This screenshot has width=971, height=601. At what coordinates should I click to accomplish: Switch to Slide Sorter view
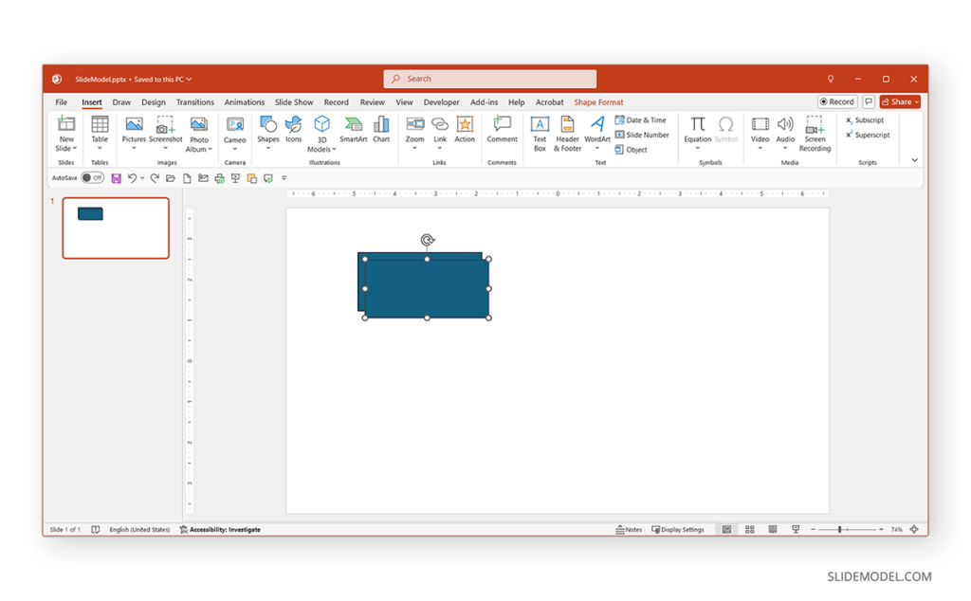[x=750, y=530]
